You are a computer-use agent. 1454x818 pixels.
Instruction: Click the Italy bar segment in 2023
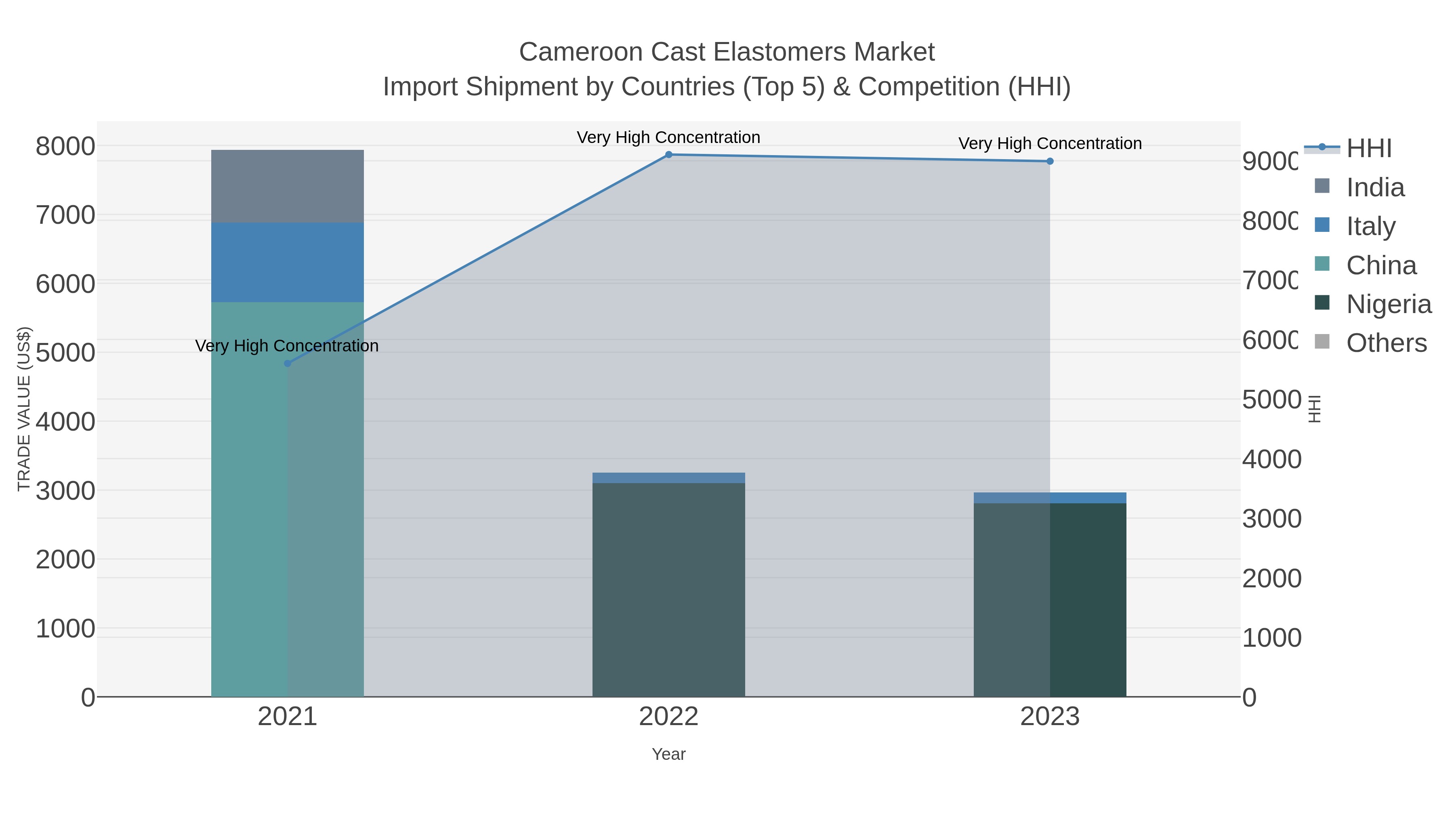pos(1050,498)
